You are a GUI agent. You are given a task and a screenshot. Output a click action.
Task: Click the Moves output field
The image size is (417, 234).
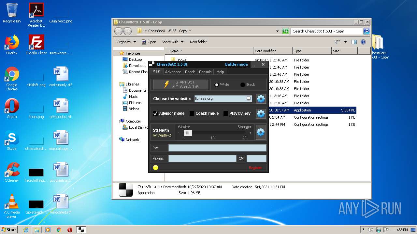pos(202,159)
